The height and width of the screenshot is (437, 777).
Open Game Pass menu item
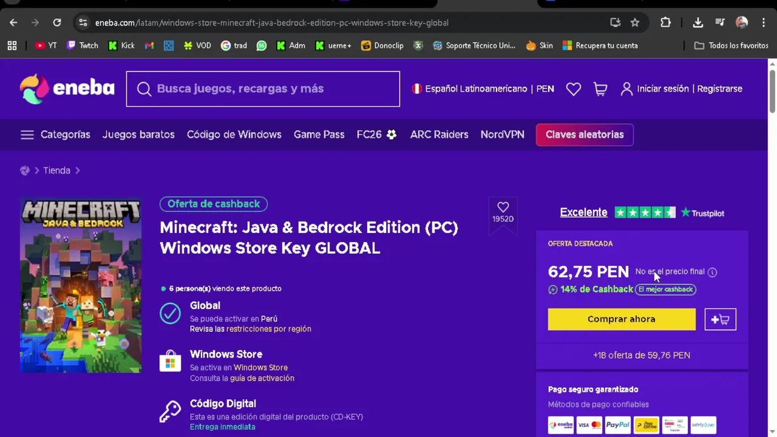[x=319, y=135]
